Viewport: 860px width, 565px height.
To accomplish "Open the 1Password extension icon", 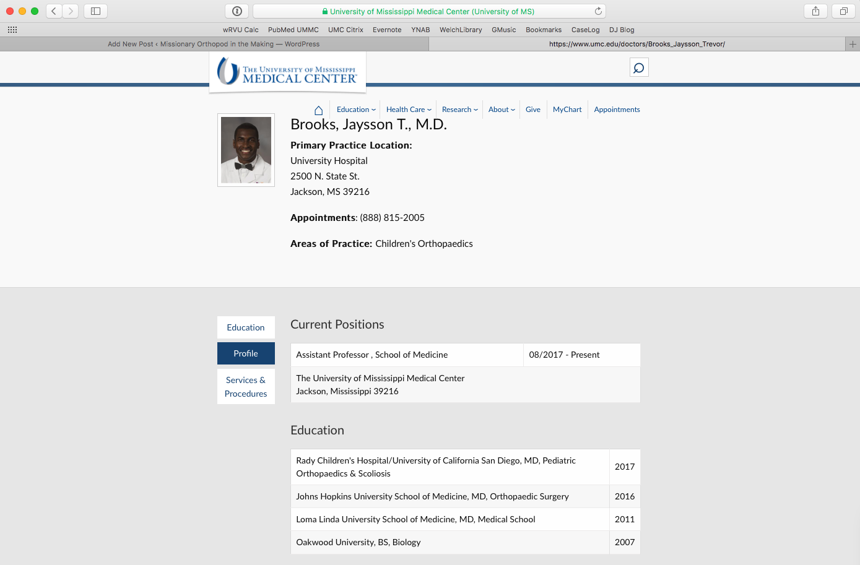I will coord(237,11).
